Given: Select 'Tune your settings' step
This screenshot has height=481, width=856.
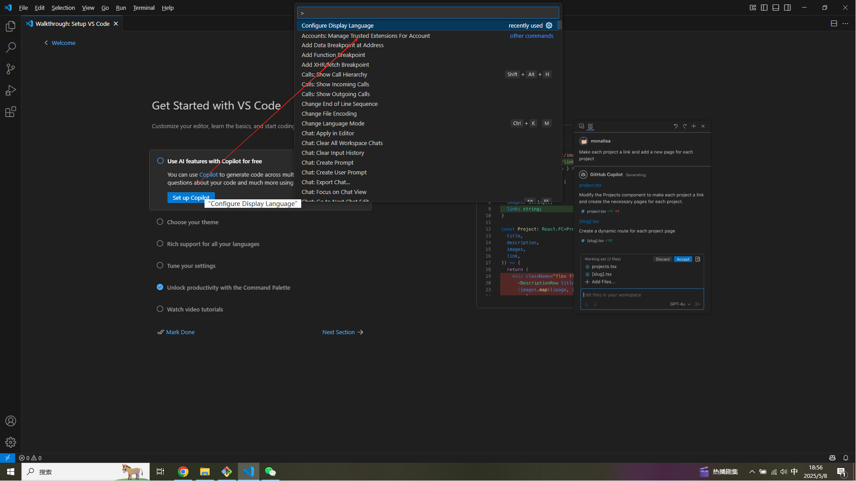Looking at the screenshot, I should pyautogui.click(x=191, y=266).
